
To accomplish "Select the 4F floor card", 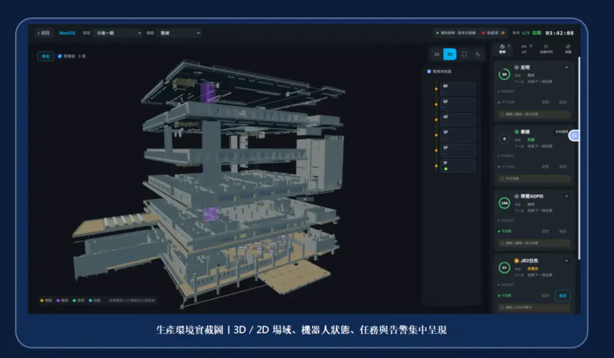I will (458, 119).
